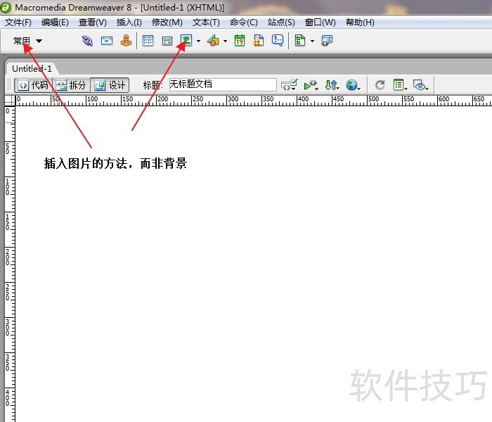Image resolution: width=492 pixels, height=422 pixels.
Task: Switch to 拆分 split view
Action: click(72, 85)
